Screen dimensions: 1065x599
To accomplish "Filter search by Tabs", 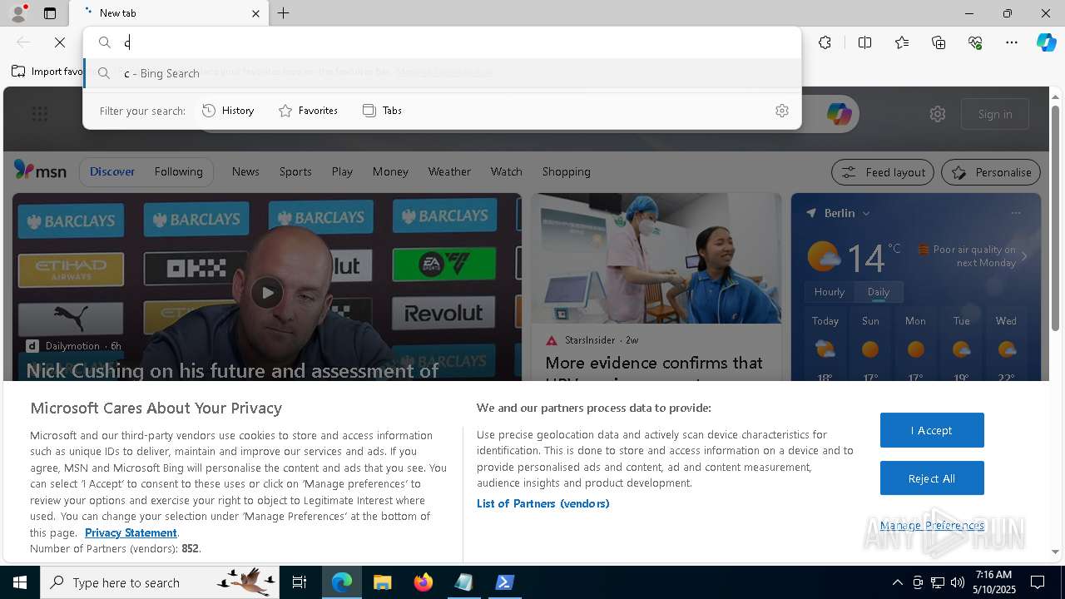I will (382, 111).
